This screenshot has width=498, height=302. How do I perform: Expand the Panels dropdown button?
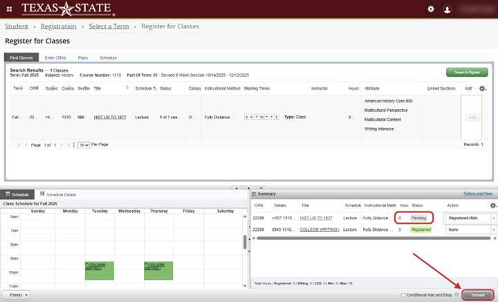pyautogui.click(x=15, y=294)
